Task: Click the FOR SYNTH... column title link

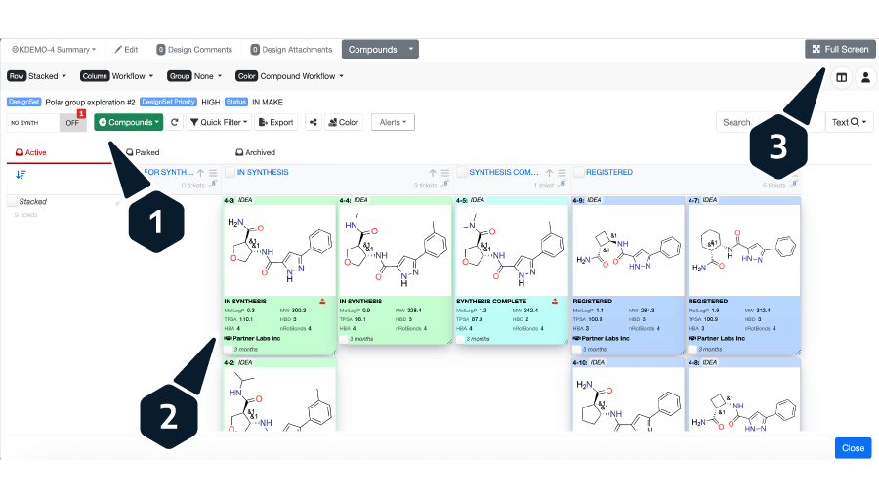Action: click(x=168, y=172)
